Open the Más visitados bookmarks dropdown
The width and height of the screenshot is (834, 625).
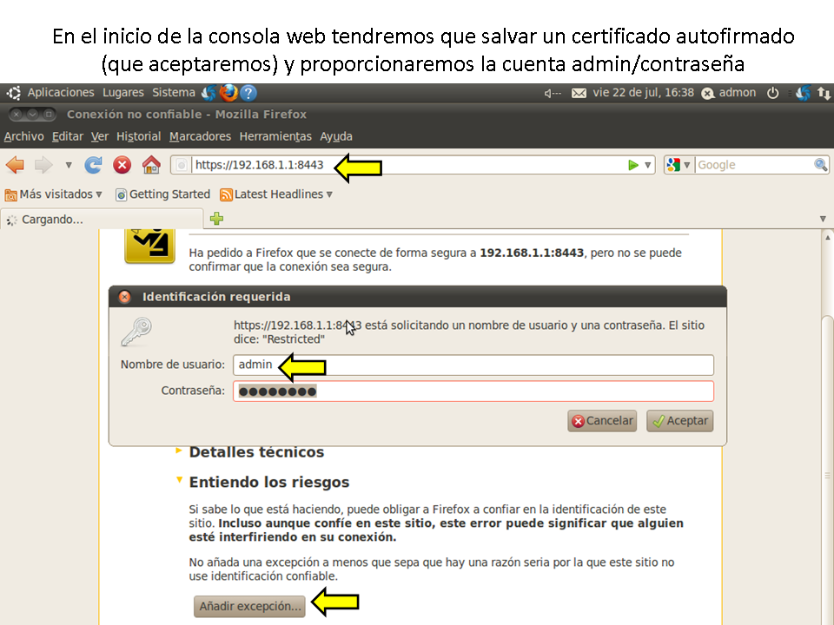[x=54, y=194]
